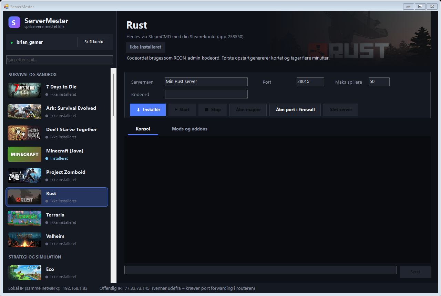Click the empty Kodeord field
This screenshot has height=296, width=441.
(x=206, y=94)
